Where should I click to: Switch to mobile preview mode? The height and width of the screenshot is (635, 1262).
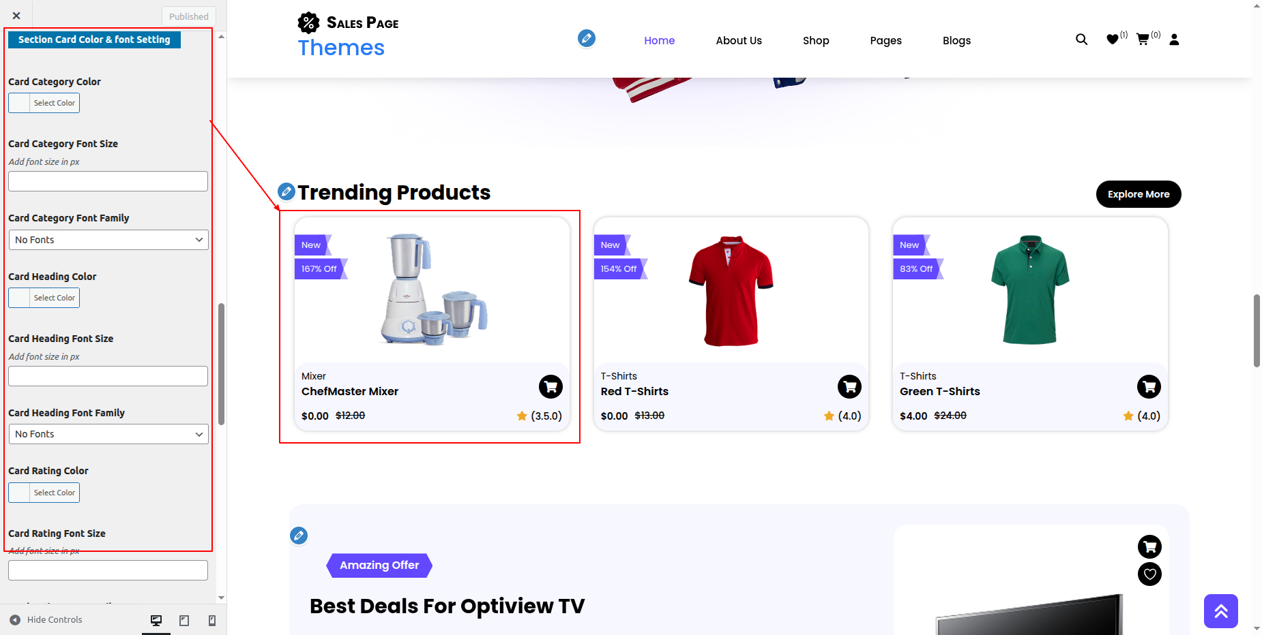pos(212,620)
